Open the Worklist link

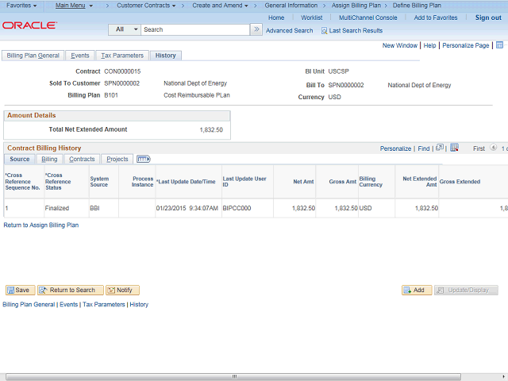click(x=311, y=17)
